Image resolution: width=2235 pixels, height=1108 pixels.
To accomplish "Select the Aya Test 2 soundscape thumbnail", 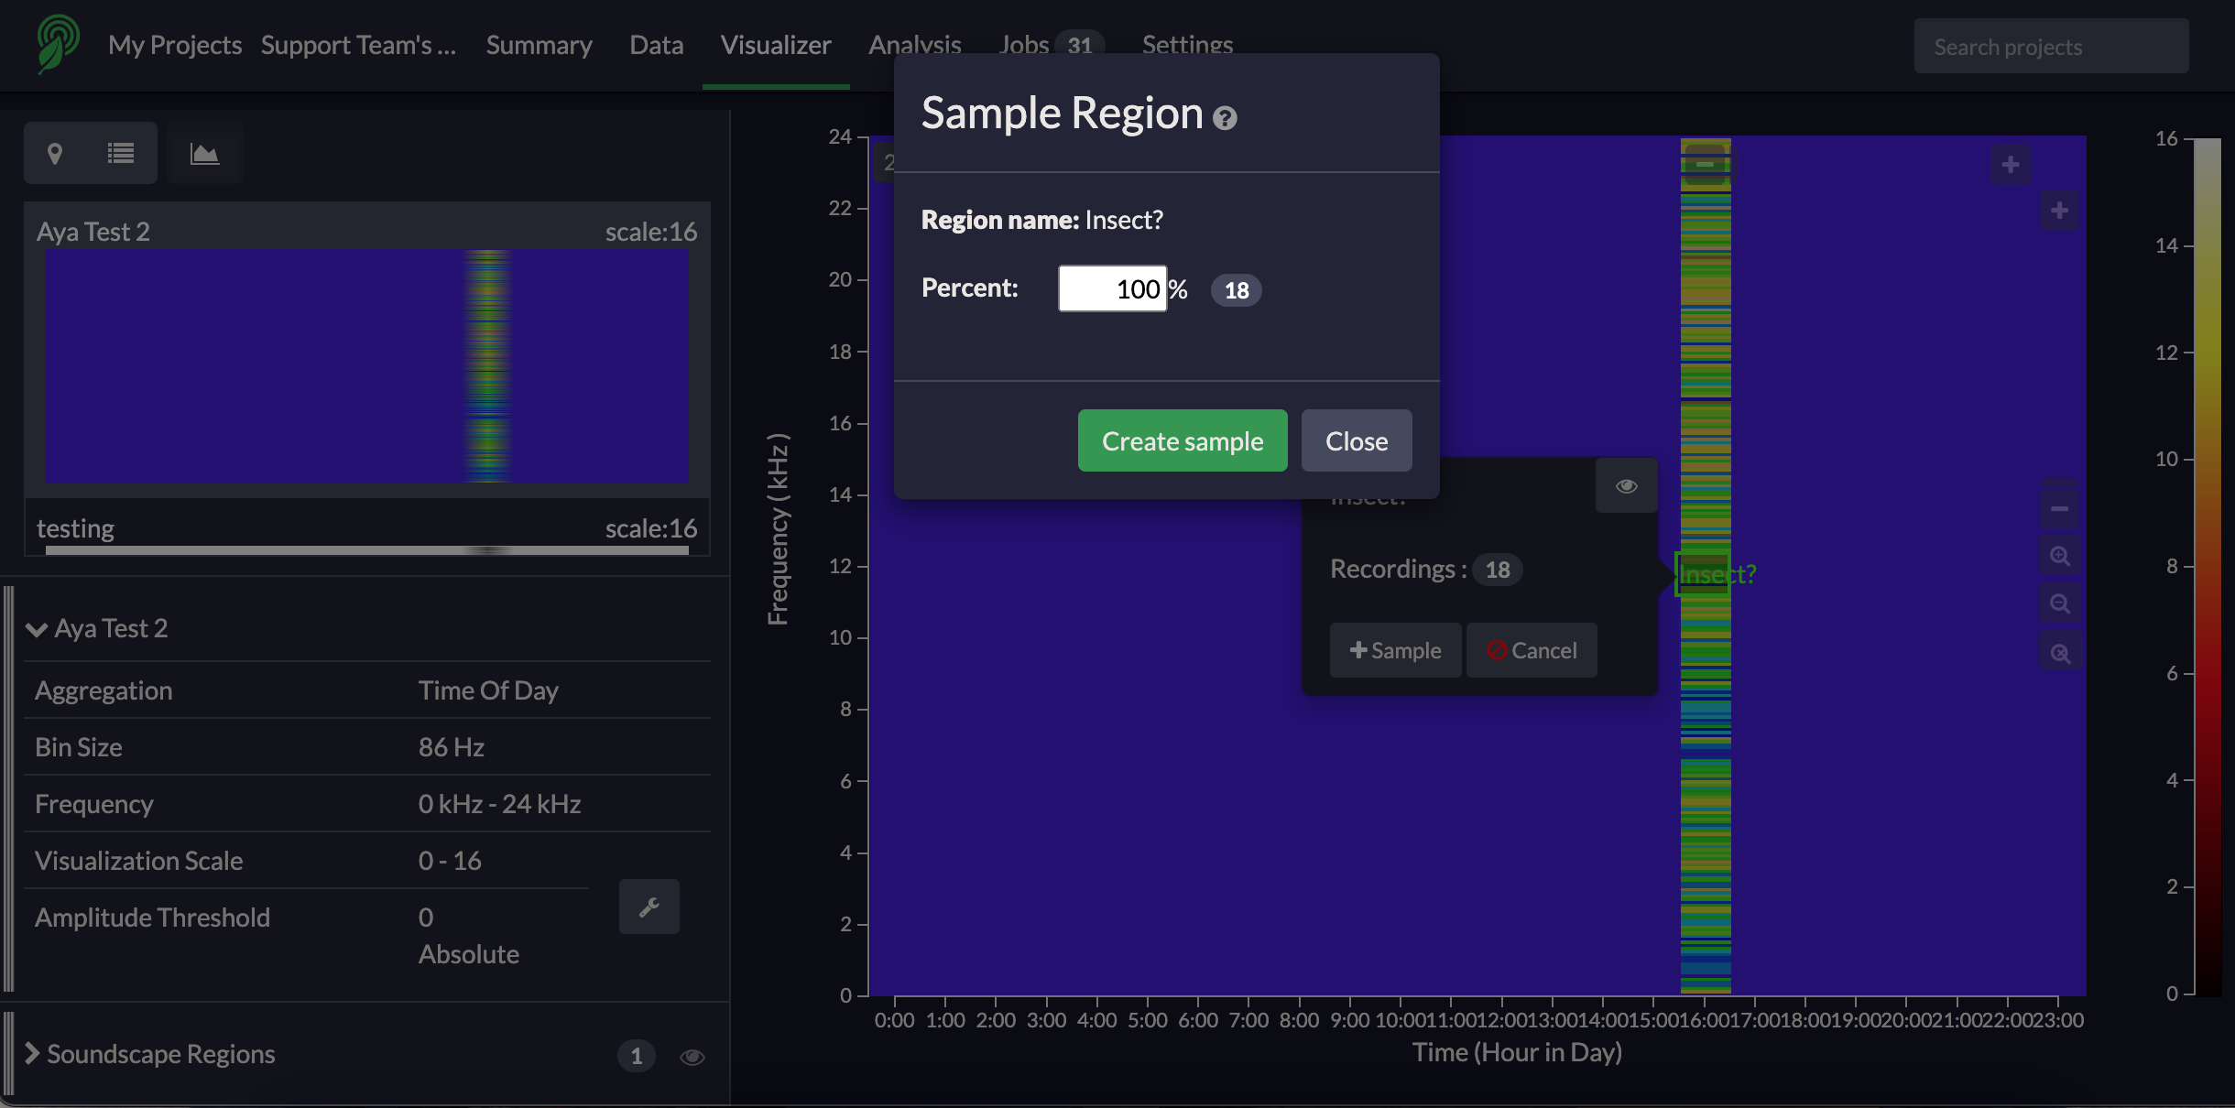I will 366,364.
